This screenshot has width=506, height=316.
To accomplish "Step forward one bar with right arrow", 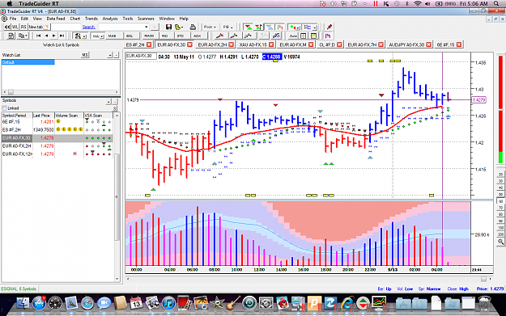I will click(x=54, y=36).
